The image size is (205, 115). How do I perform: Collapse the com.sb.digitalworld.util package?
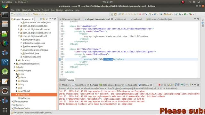(19, 36)
